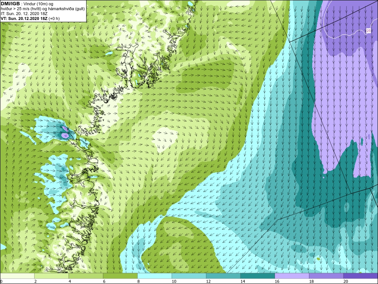
Task: Click the above 20 m/s dark purple swatch
Action: point(361,276)
